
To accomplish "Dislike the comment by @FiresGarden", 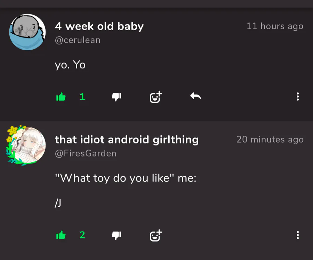I will [117, 235].
